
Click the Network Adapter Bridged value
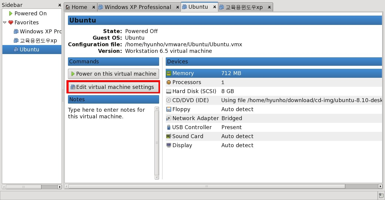pos(232,118)
